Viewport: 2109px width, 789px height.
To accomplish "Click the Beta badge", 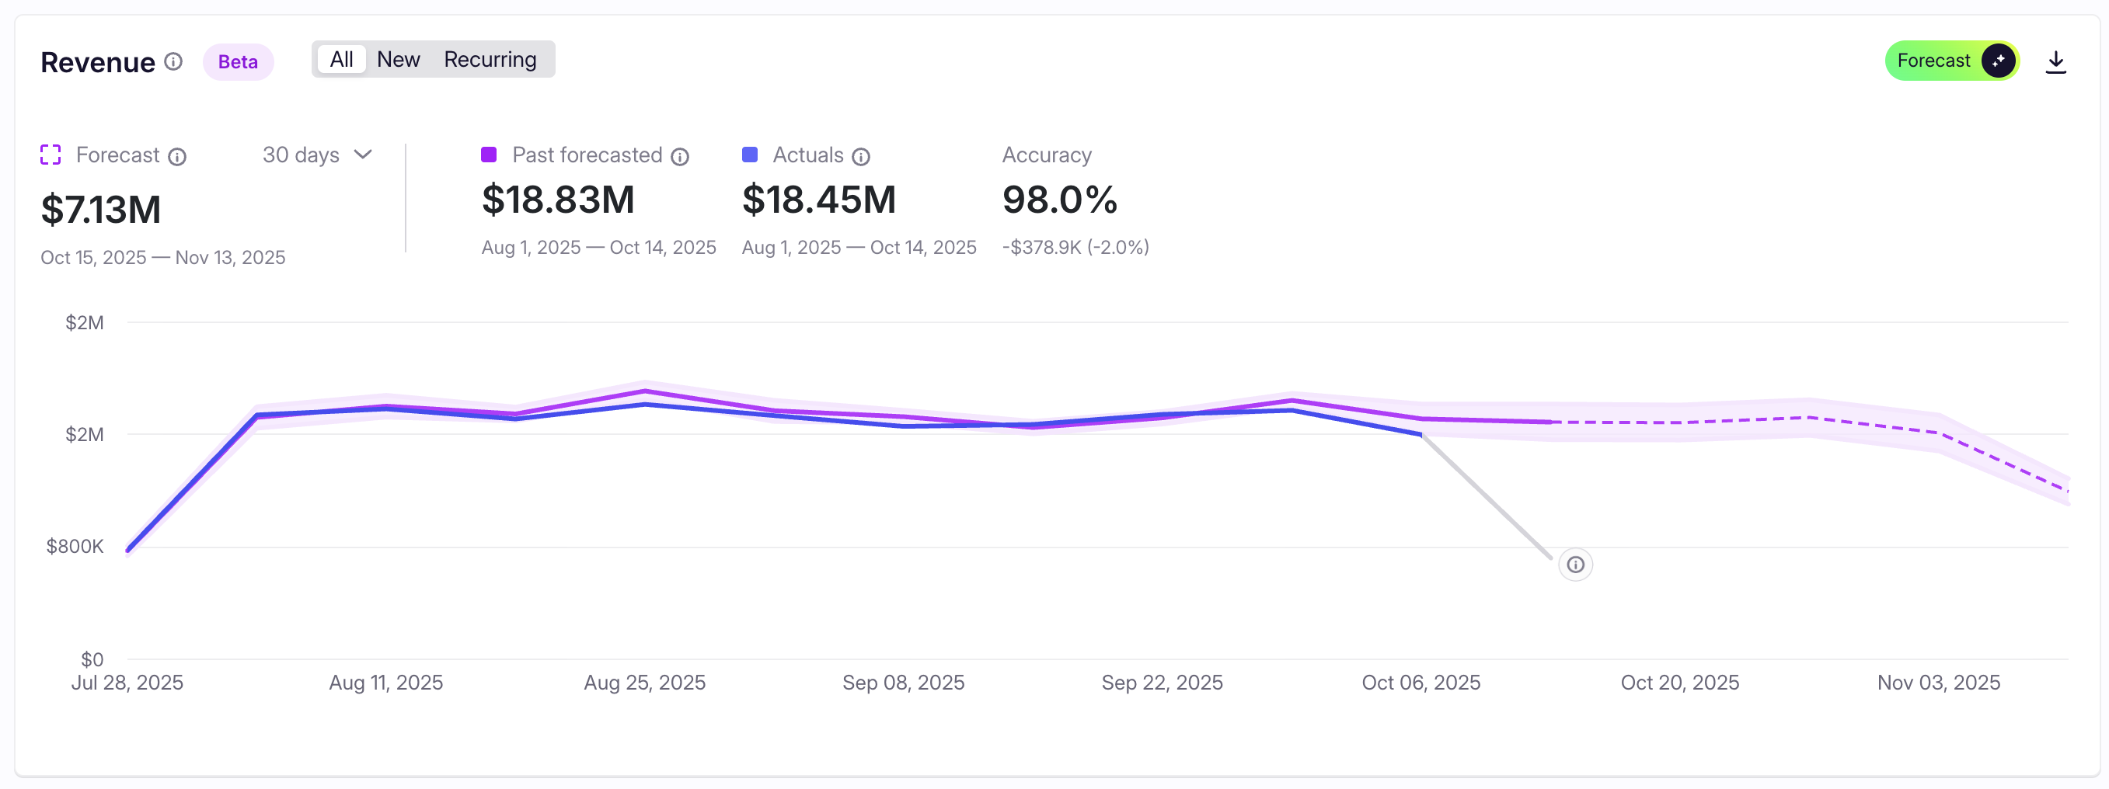I will pyautogui.click(x=238, y=62).
